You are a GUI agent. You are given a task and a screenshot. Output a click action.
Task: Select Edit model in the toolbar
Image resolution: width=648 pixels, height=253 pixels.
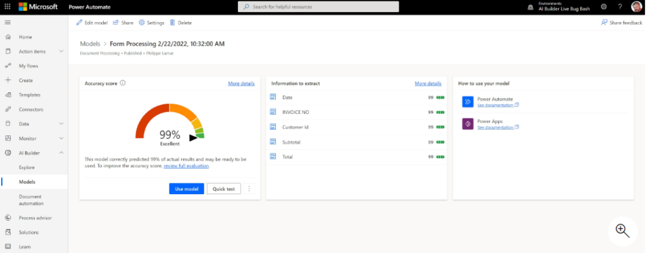point(92,23)
